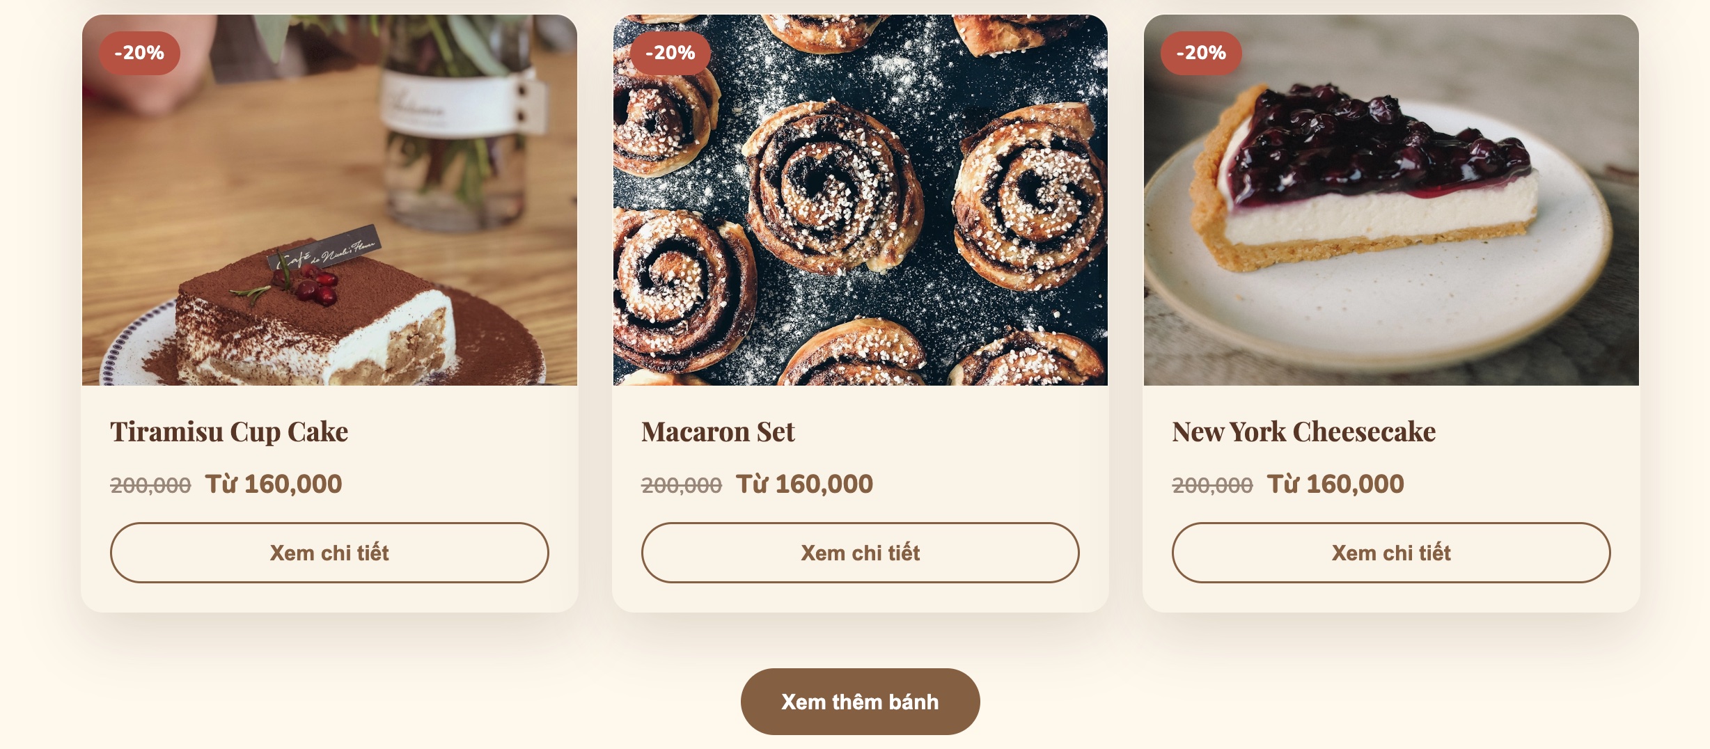Click Tiramisu's Từ 160,000 sale price
The height and width of the screenshot is (749, 1710).
click(x=274, y=484)
